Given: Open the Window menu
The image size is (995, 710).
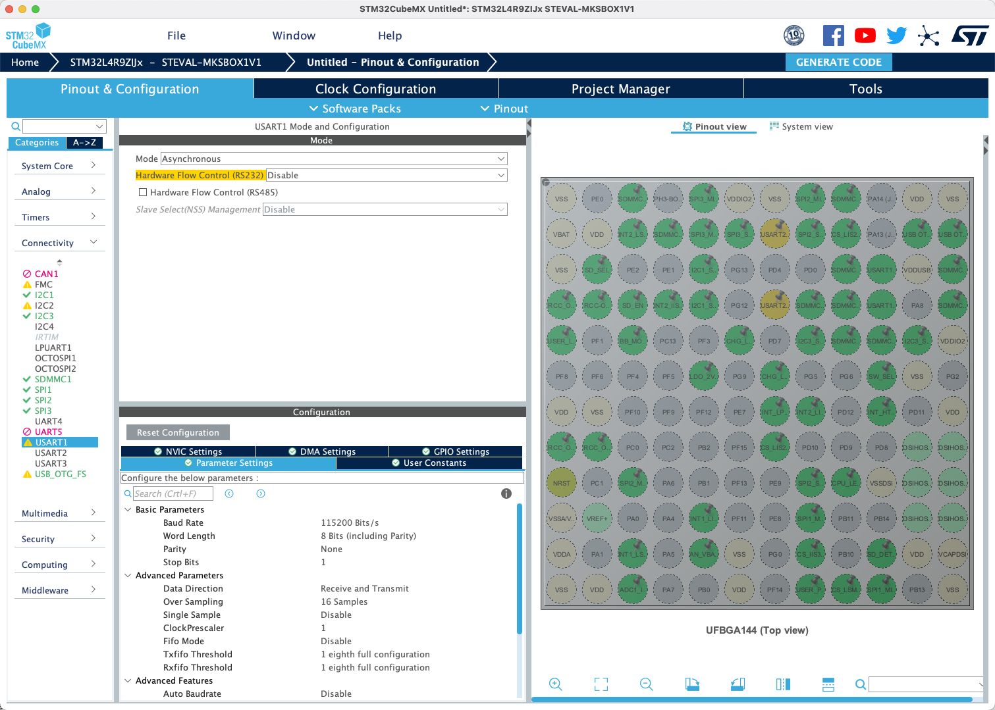Looking at the screenshot, I should (x=294, y=36).
